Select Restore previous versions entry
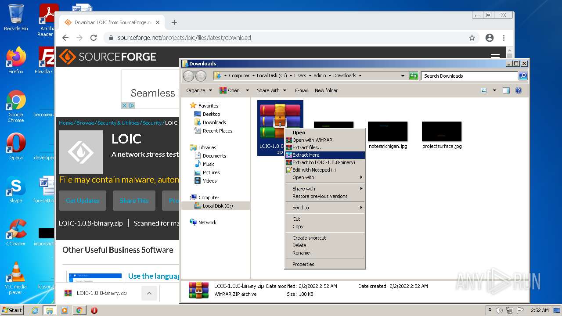The image size is (562, 316). 325,196
